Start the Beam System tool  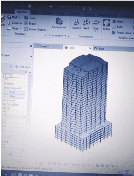tap(35, 29)
